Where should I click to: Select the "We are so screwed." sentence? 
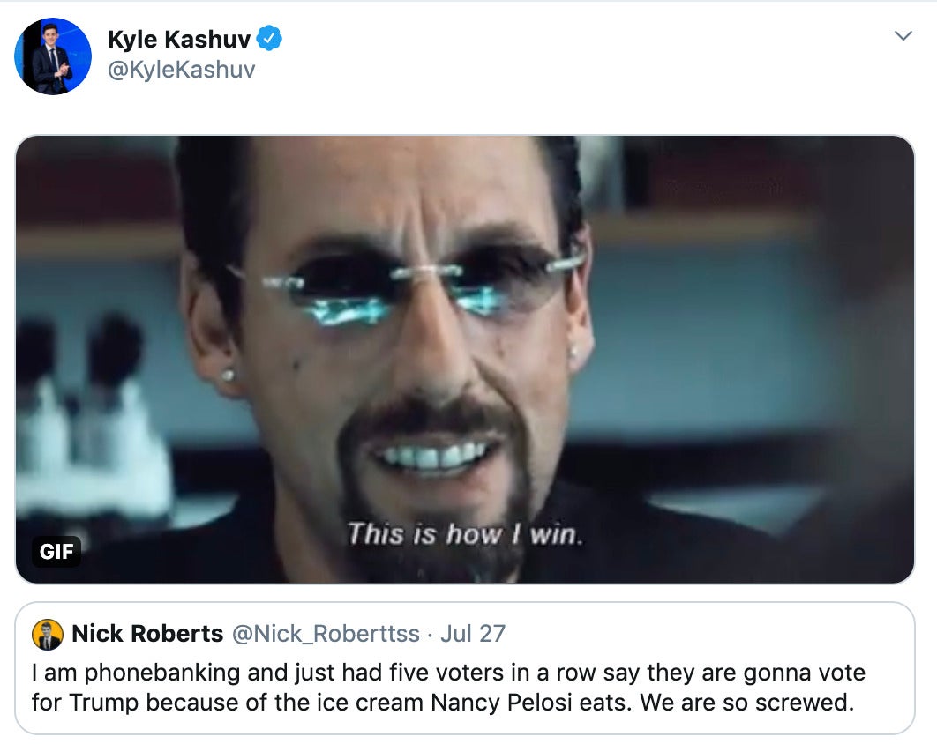[x=747, y=703]
